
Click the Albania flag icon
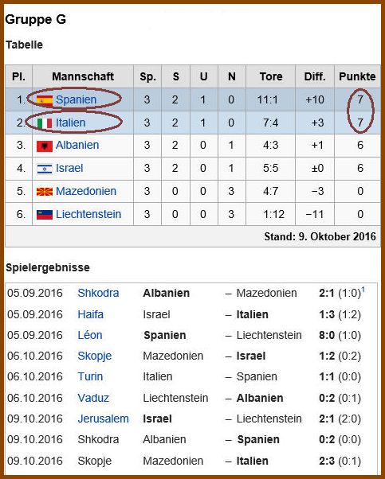[45, 146]
